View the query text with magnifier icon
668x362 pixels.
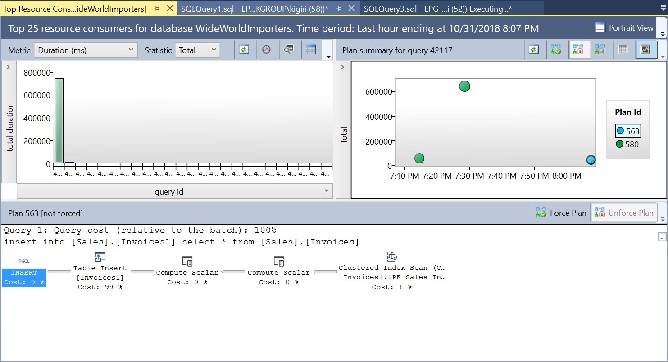pos(289,50)
